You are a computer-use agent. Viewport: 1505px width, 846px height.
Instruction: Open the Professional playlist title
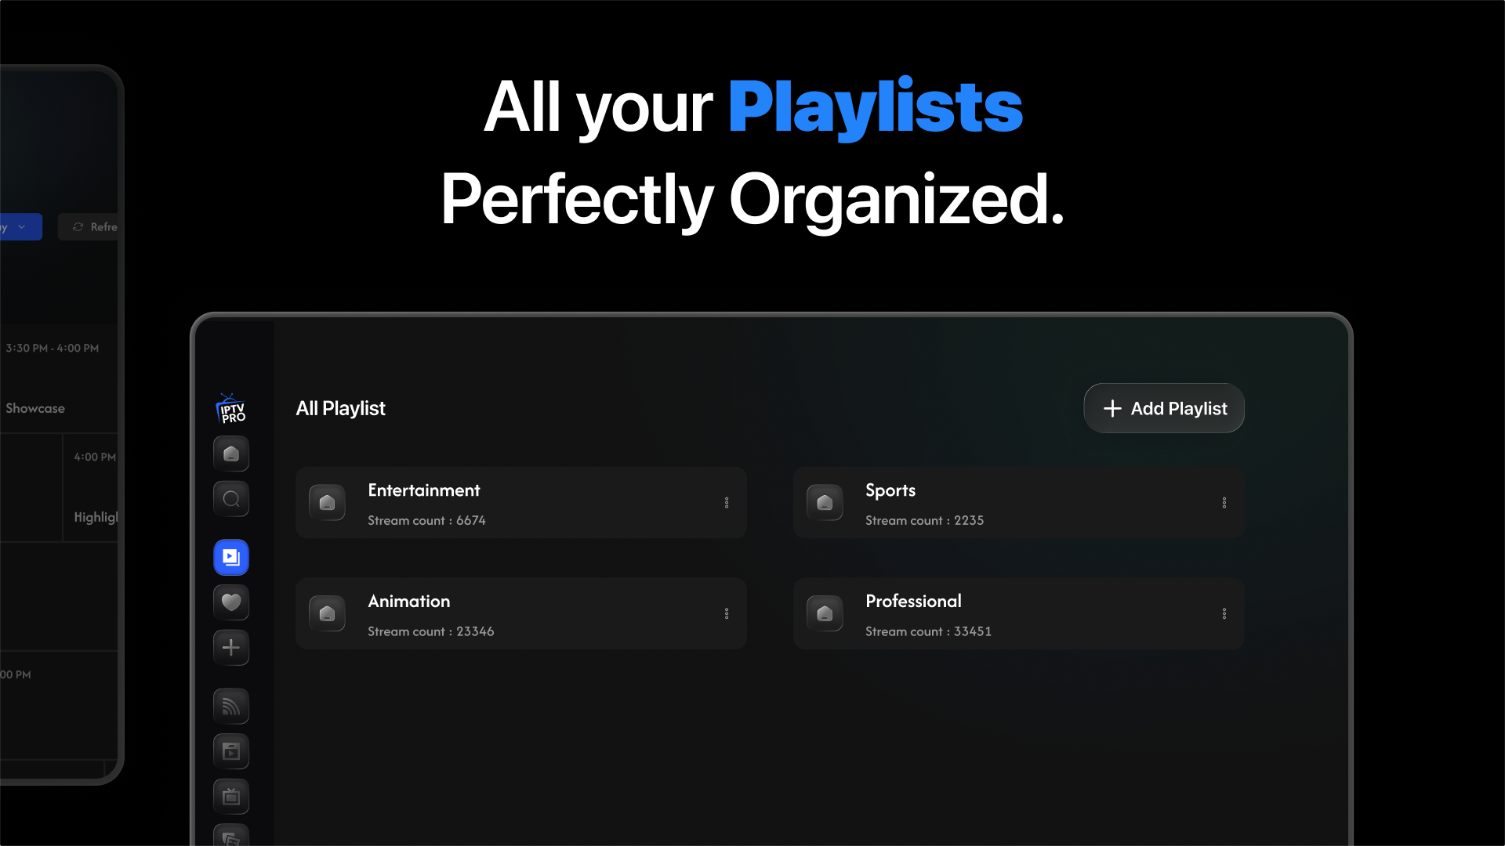[913, 602]
